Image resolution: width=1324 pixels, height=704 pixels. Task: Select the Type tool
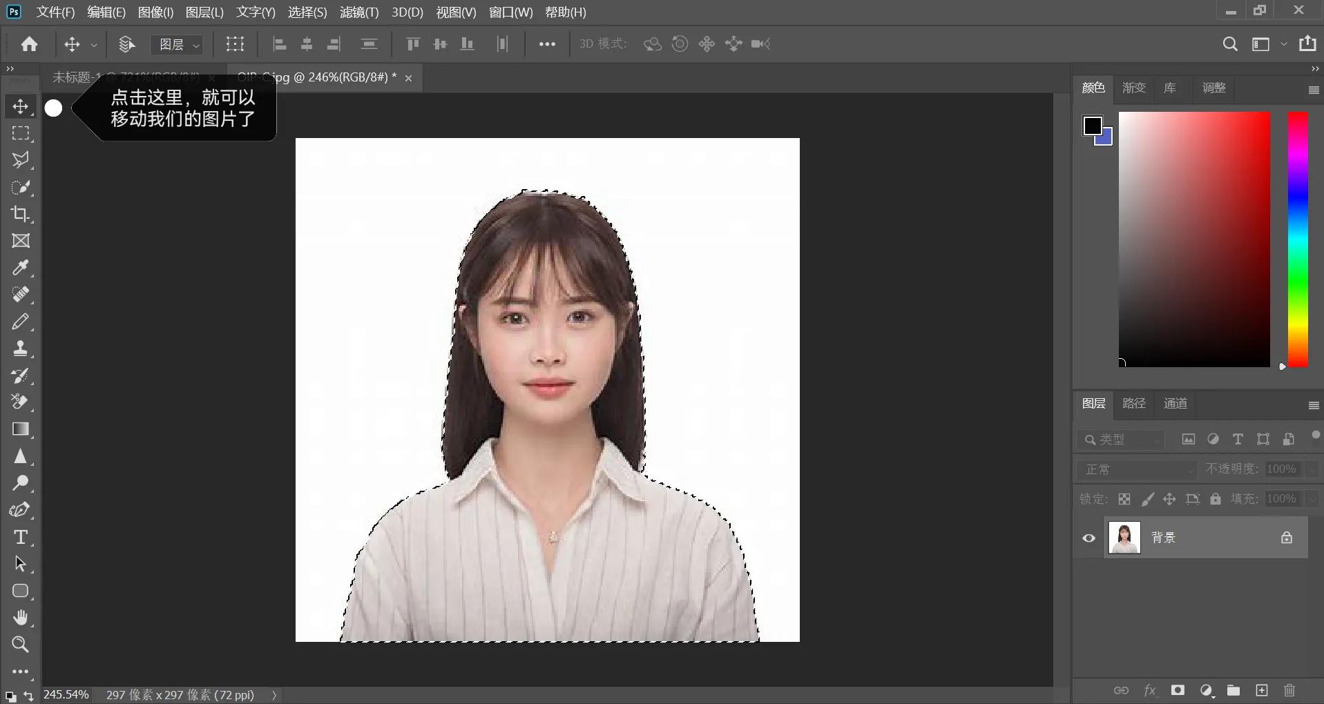tap(21, 537)
